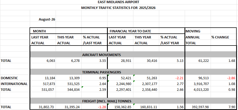
Task: Click the 2.77 percentage cell
Action: (180, 84)
